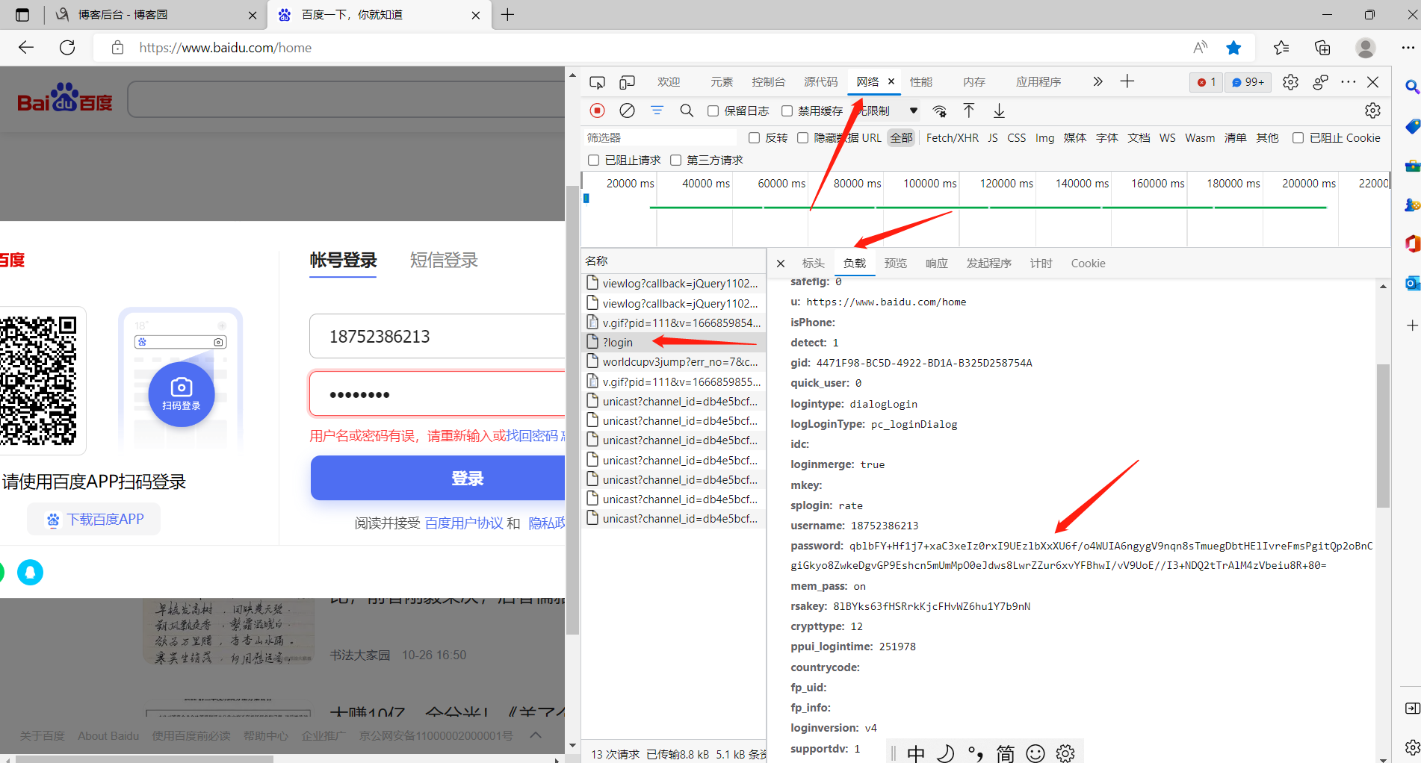Check the 已阻止 Cookie checkbox
The image size is (1421, 763).
coord(1298,138)
